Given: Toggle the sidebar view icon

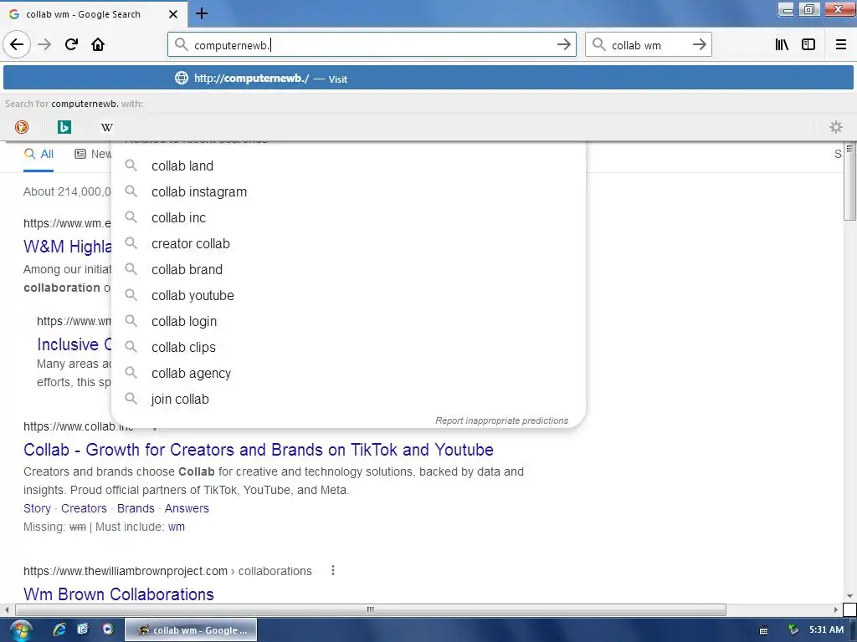Looking at the screenshot, I should coord(808,44).
